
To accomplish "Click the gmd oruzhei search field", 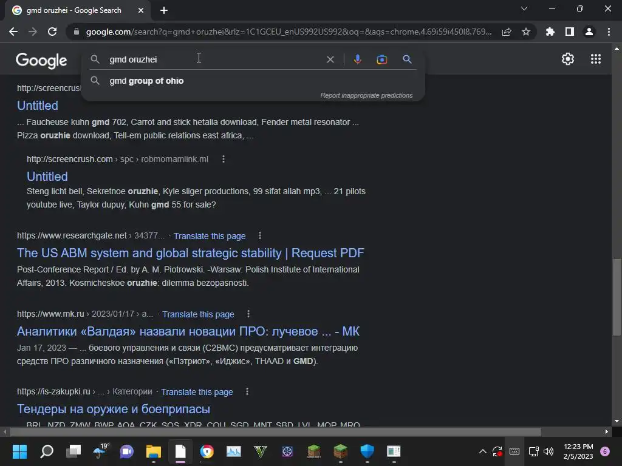I will (x=214, y=59).
